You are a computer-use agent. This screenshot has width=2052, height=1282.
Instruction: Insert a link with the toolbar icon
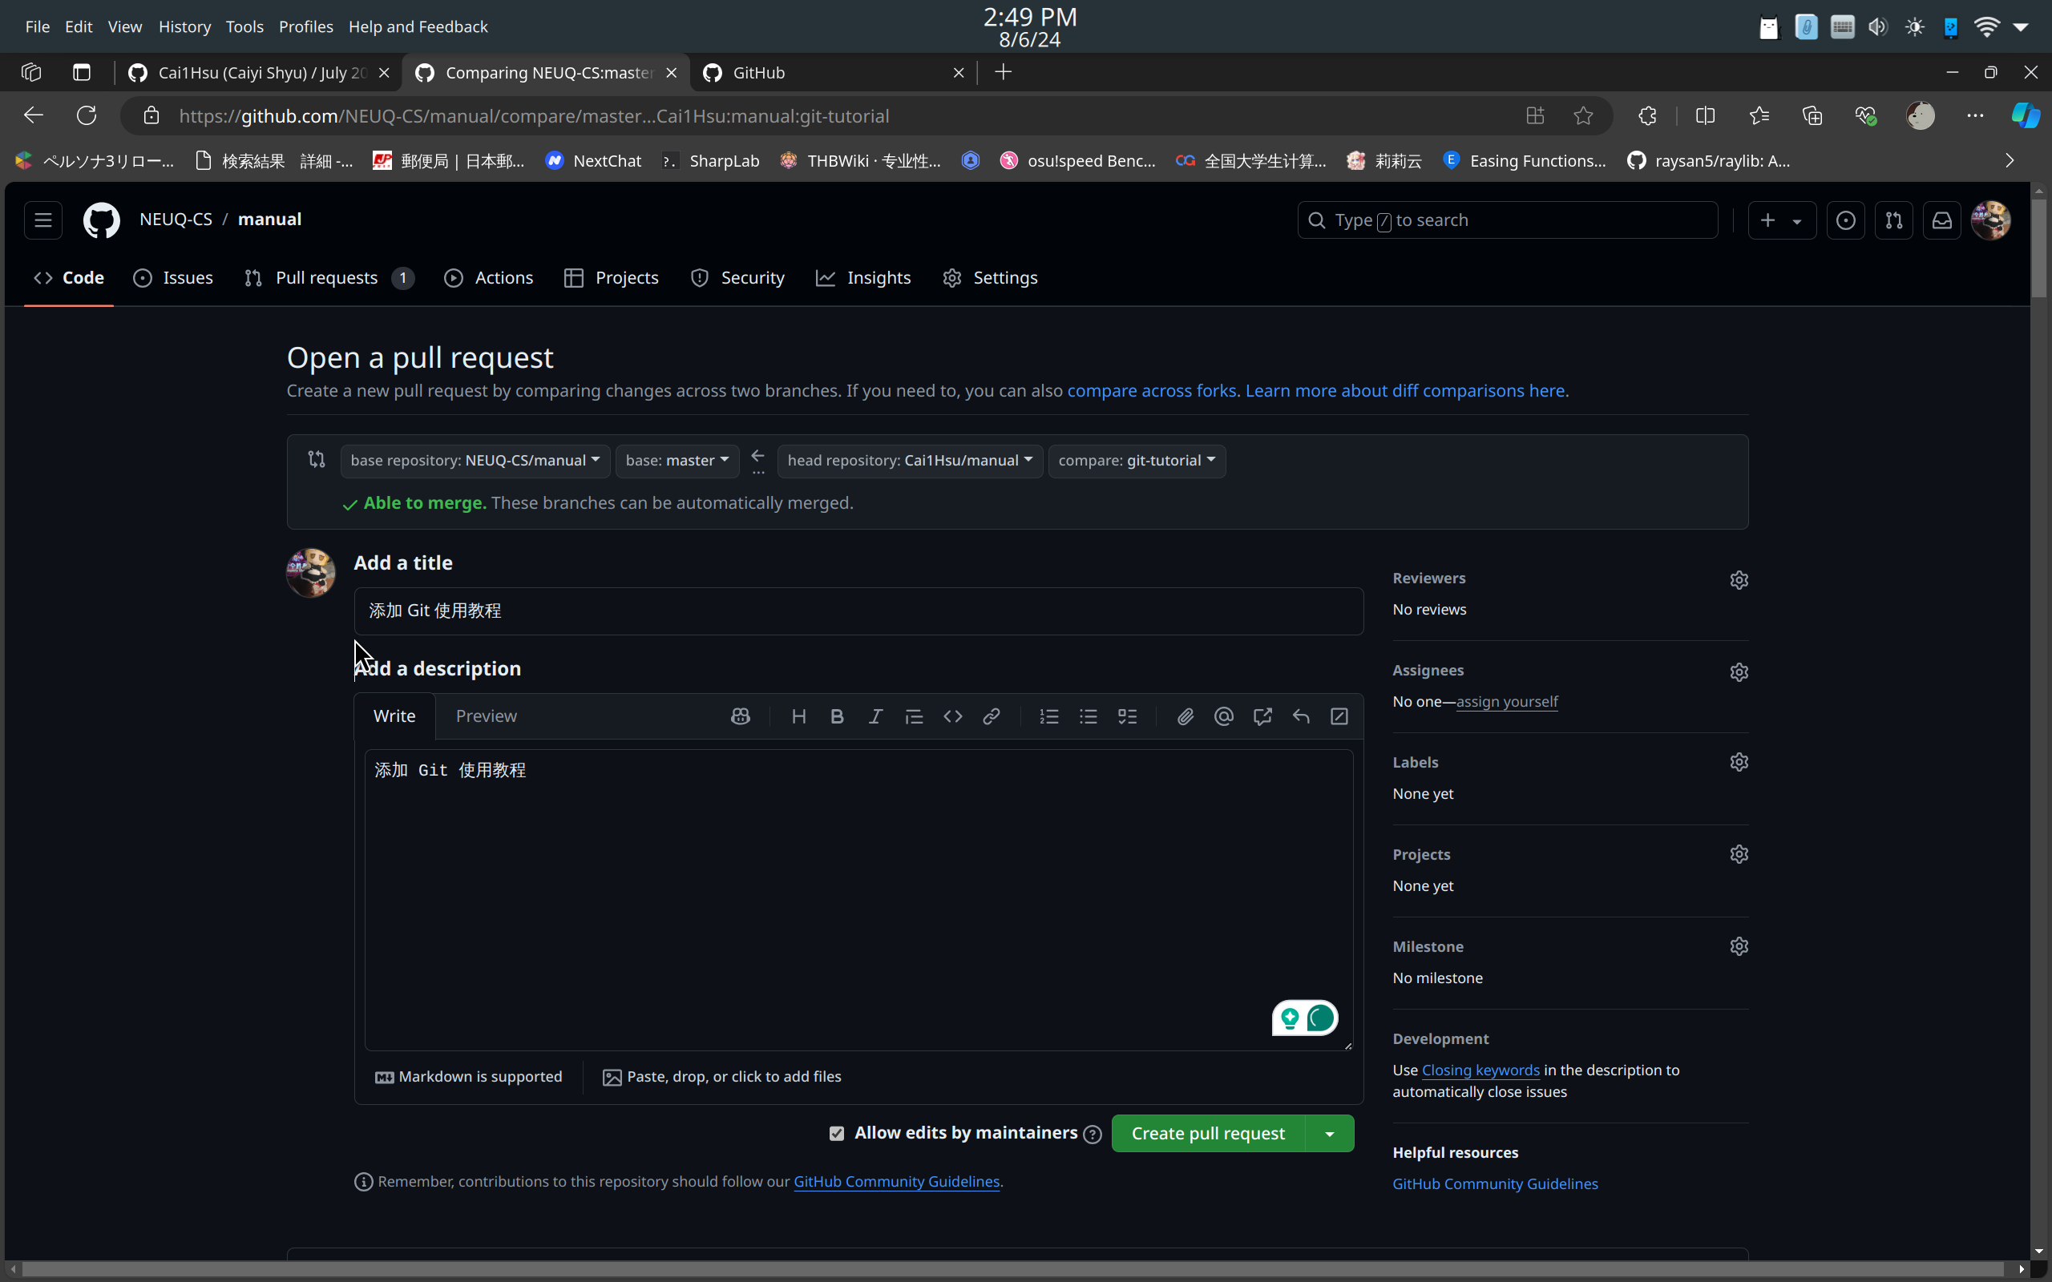pos(992,716)
